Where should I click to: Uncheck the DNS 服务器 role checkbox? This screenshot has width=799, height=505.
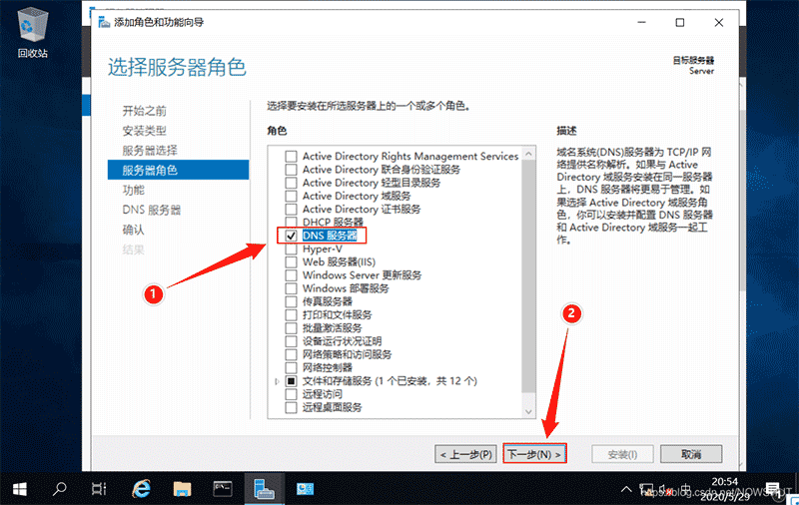292,236
